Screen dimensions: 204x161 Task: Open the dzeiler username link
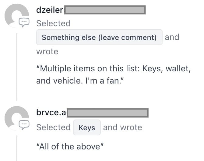tap(50, 10)
